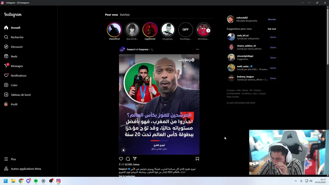
Task: Open OBS Studio from the taskbar
Action: (x=51, y=181)
